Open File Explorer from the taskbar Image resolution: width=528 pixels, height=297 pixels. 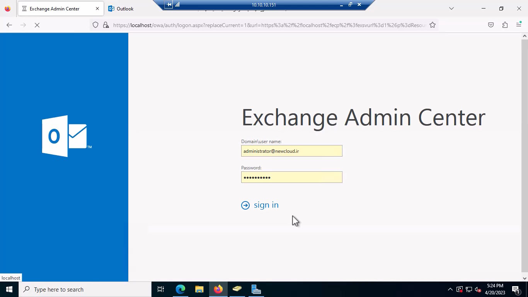point(199,289)
